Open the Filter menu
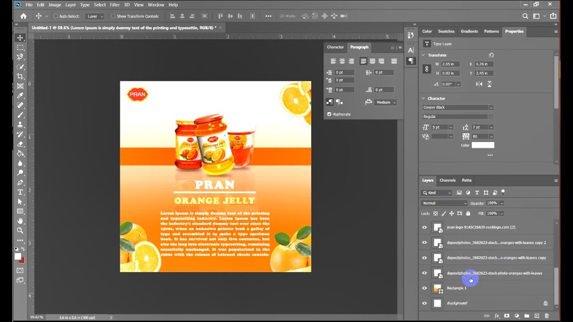Viewport: 573px width, 322px height. pos(115,4)
